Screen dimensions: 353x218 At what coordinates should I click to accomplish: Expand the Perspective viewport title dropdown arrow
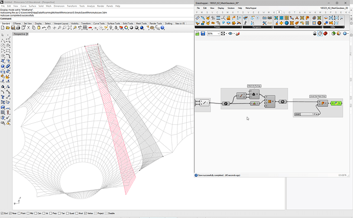(x=29, y=34)
